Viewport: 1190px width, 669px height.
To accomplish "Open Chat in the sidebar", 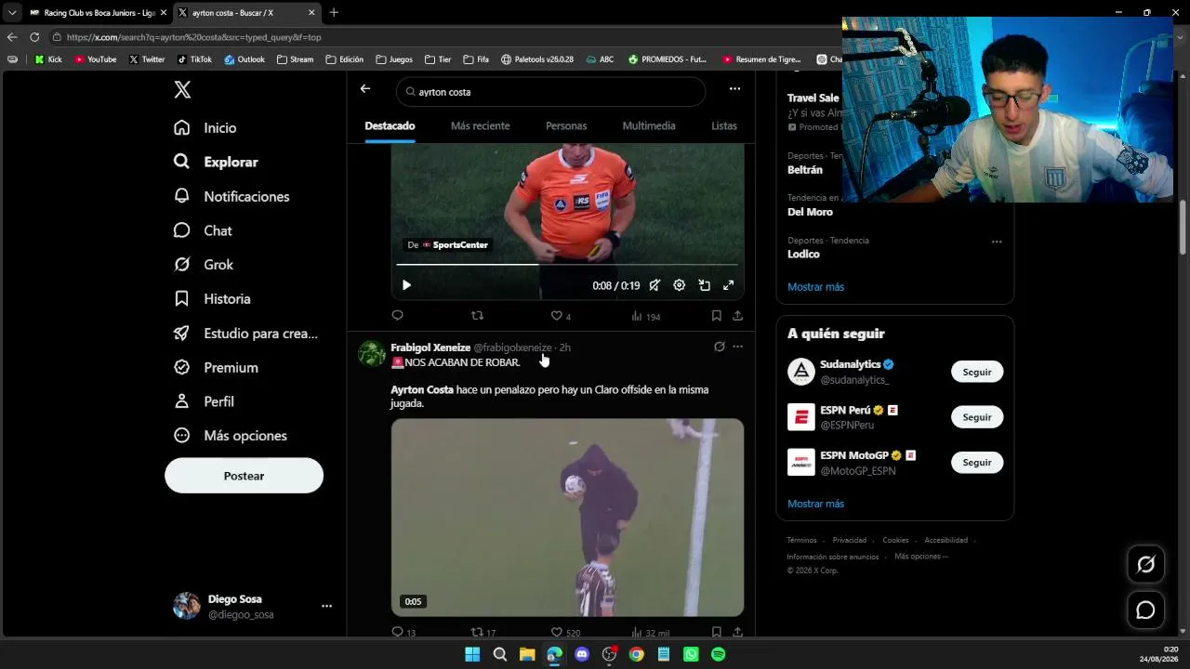I will [203, 230].
